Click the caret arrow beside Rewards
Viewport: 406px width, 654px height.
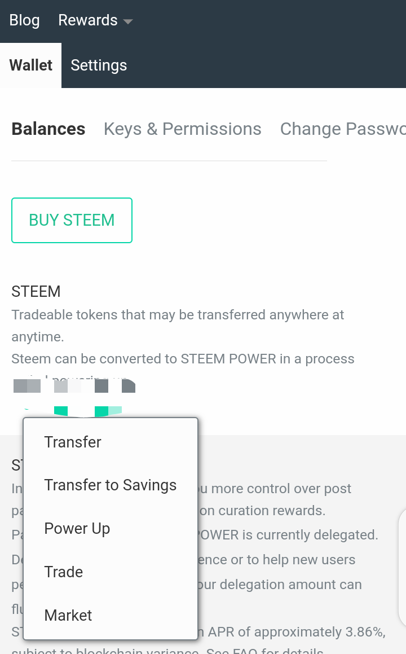128,22
